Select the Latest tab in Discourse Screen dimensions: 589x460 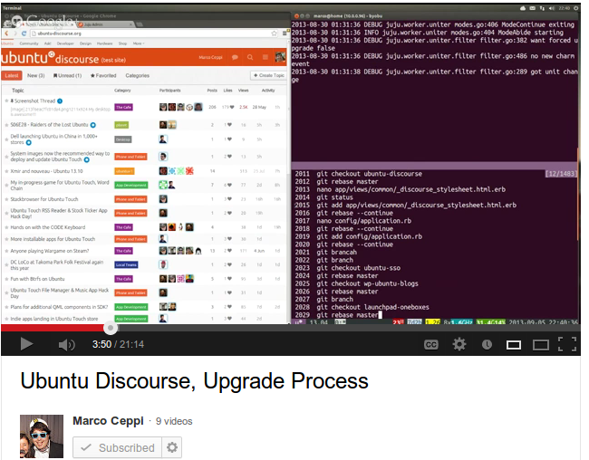tap(12, 75)
